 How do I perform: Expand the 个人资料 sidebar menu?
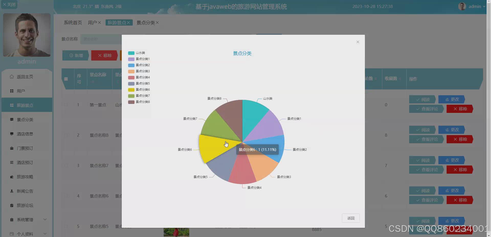tap(27, 234)
